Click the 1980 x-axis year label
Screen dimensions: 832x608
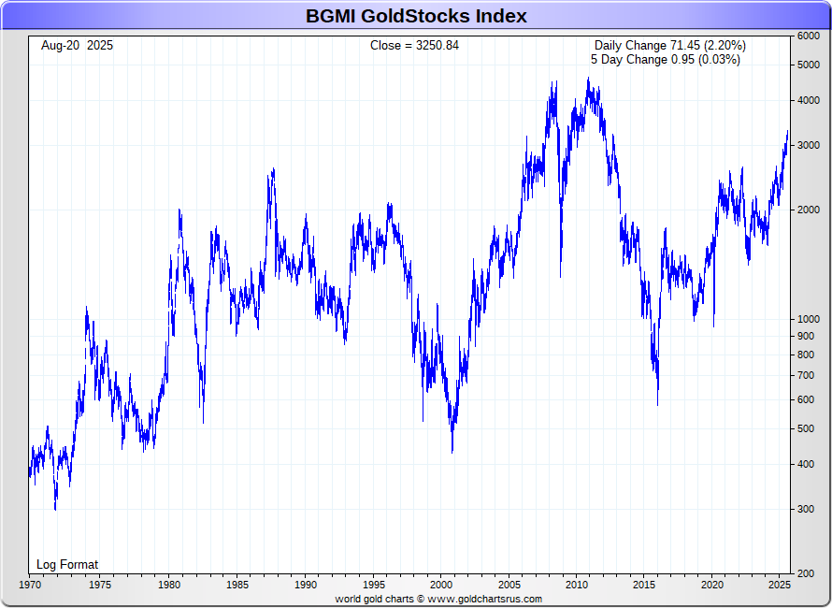point(168,586)
